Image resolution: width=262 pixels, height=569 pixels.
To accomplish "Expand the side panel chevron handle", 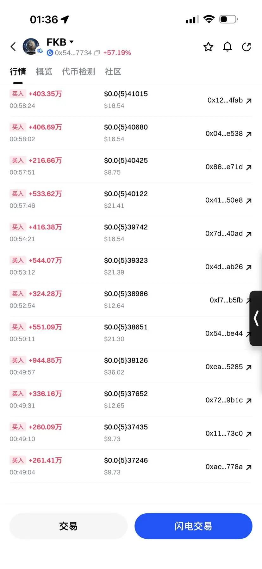I will tap(256, 318).
